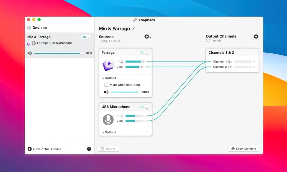The height and width of the screenshot is (172, 287).
Task: Close the Loopback window with red button
Action: [29, 20]
